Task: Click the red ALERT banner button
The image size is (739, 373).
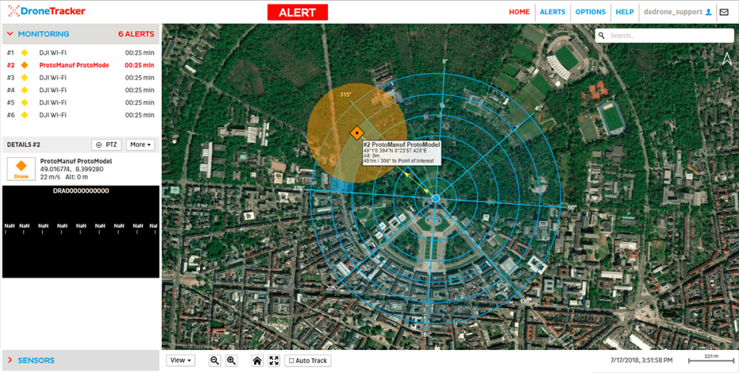Action: (x=297, y=13)
